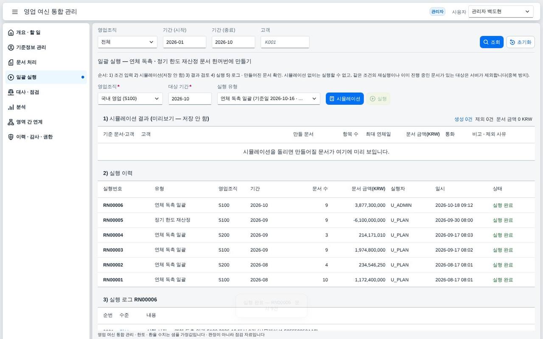Click the scales icon beside 대사 · 점검
The height and width of the screenshot is (339, 543).
(11, 92)
